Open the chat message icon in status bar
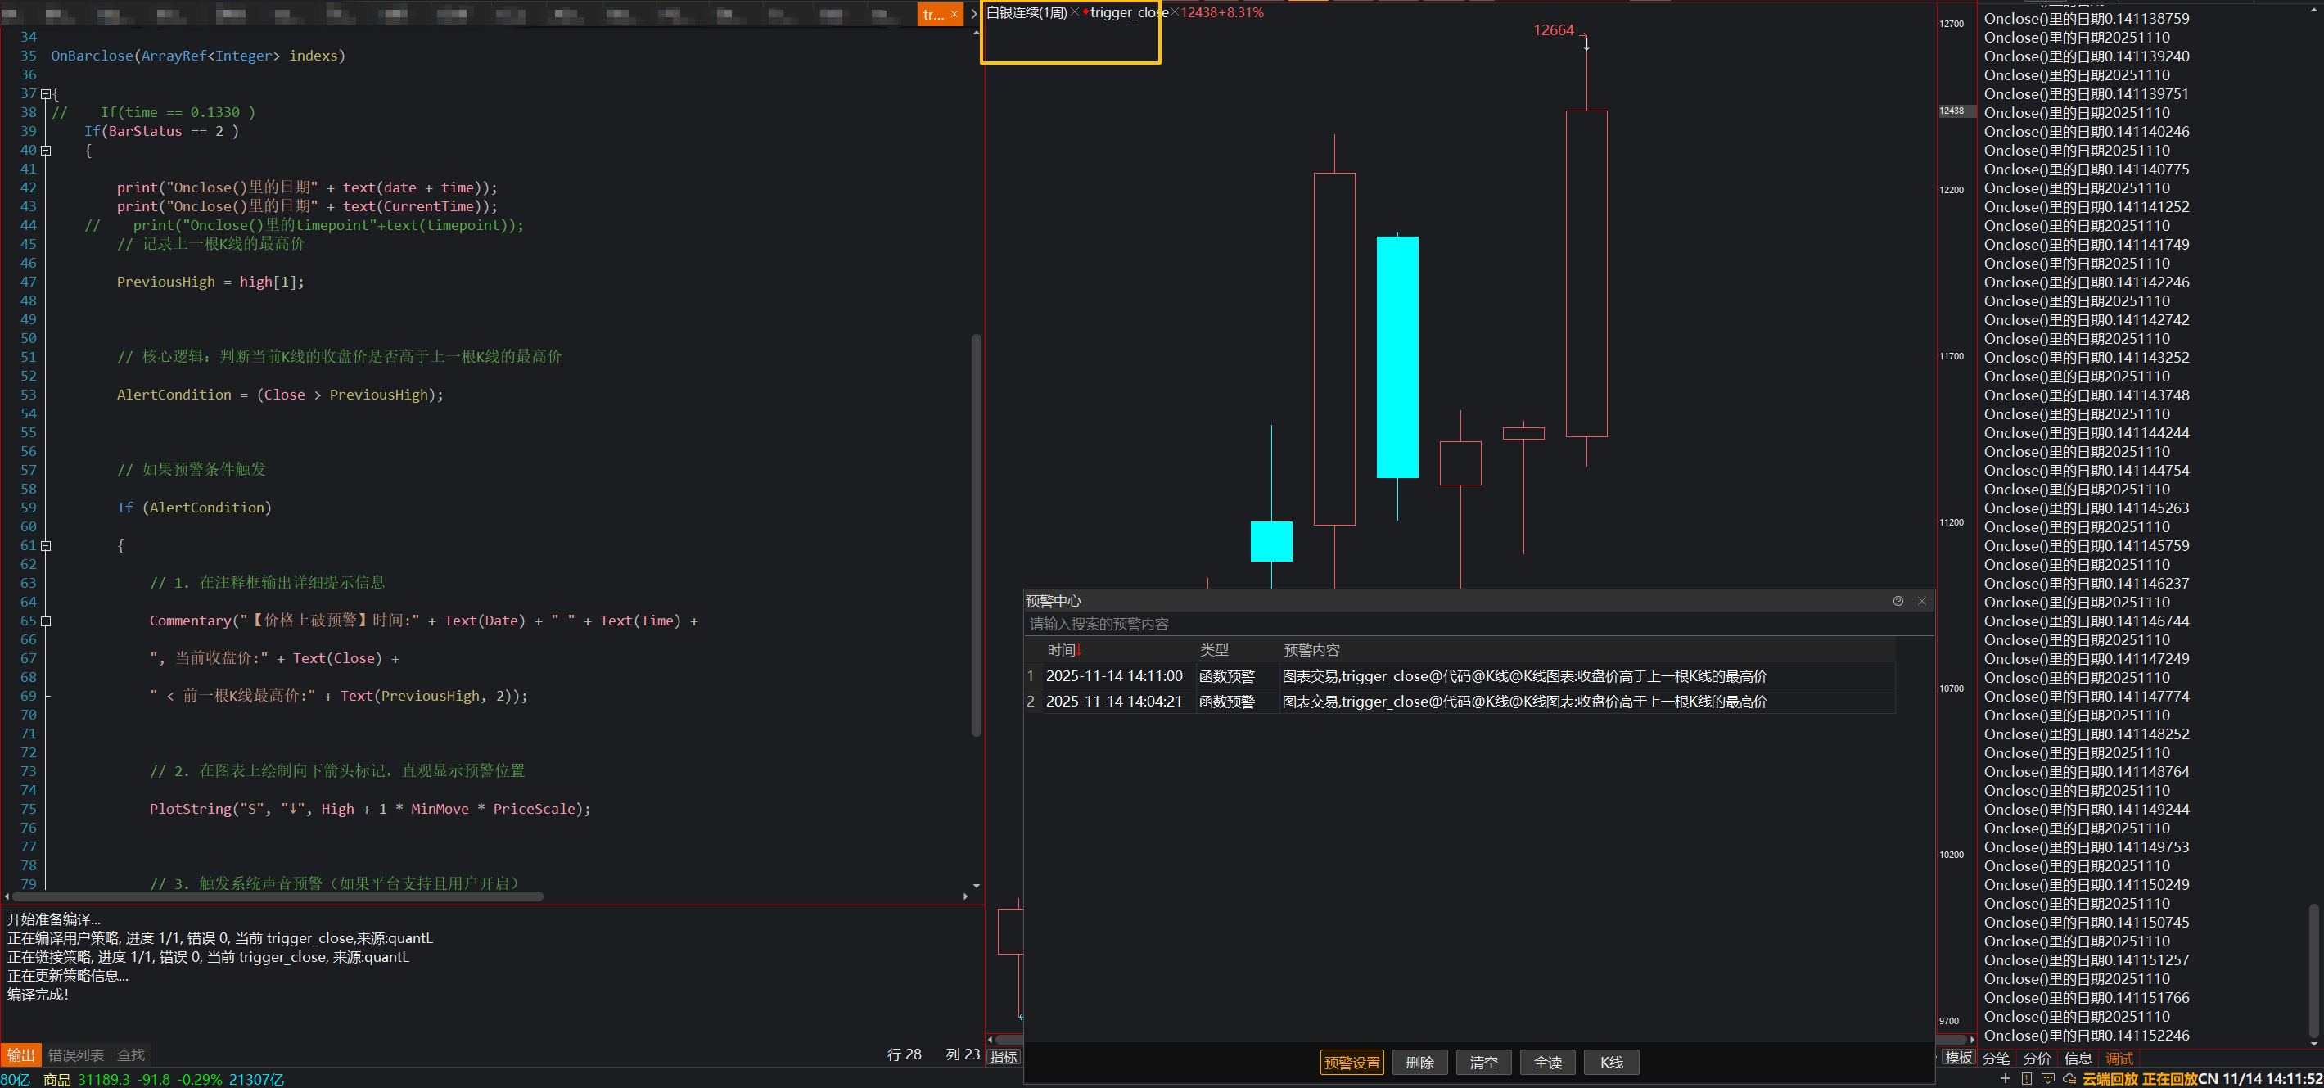Screen dimensions: 2324x1088 click(x=2048, y=1079)
